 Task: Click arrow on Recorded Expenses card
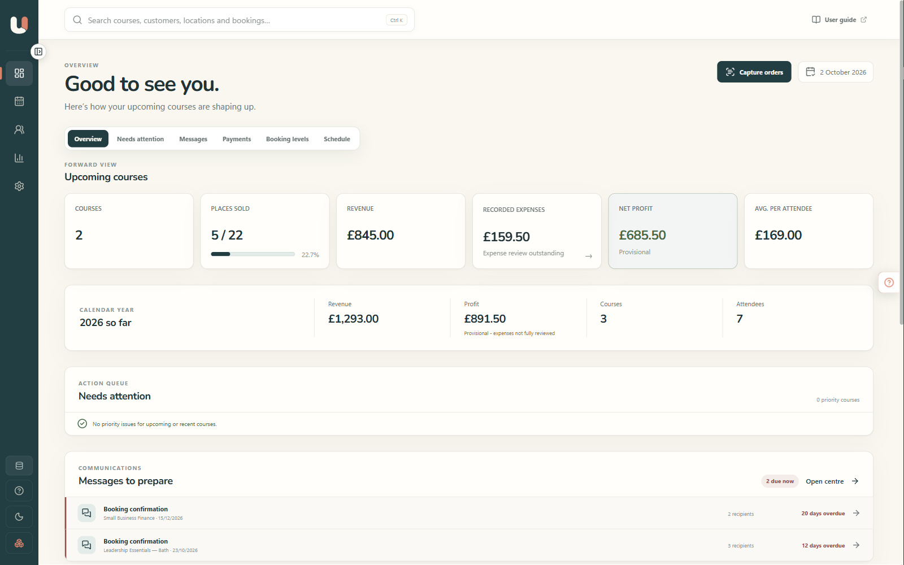[x=589, y=256]
